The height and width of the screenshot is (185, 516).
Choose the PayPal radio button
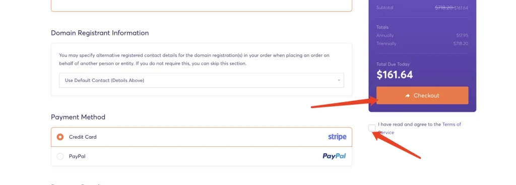[x=60, y=156]
